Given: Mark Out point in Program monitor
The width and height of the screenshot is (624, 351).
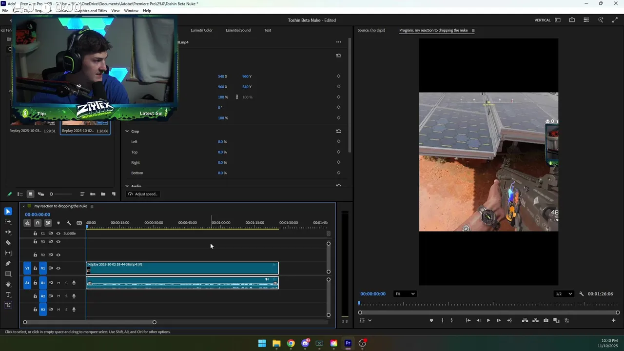Looking at the screenshot, I should click(x=452, y=320).
